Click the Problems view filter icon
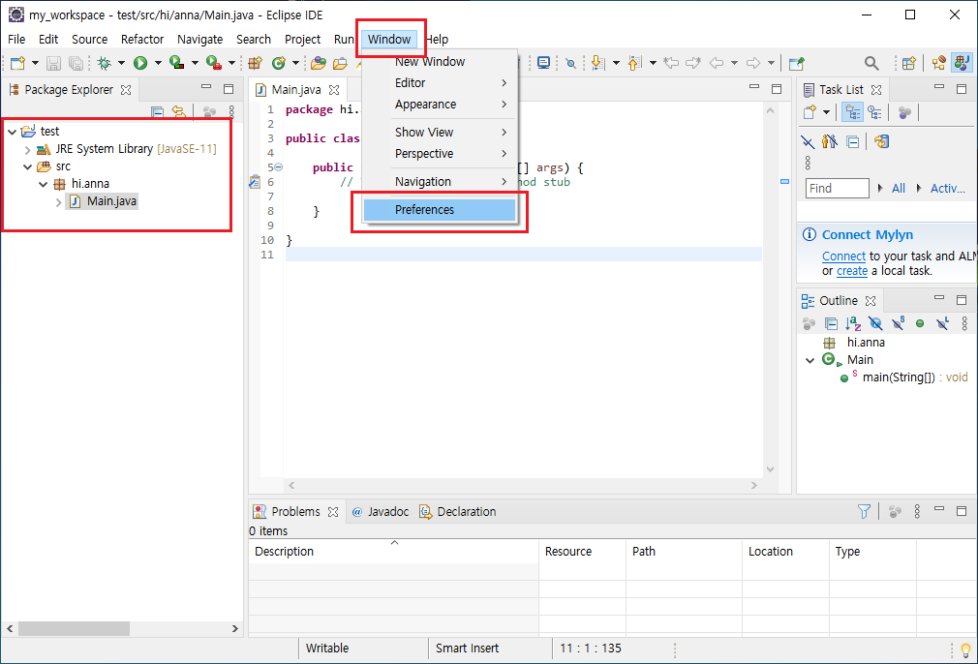This screenshot has height=664, width=978. pyautogui.click(x=864, y=512)
